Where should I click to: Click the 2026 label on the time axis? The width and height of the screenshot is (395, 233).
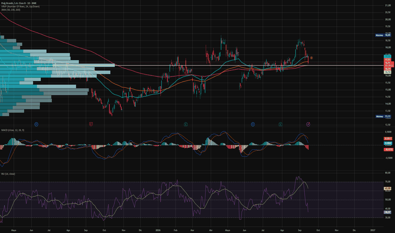coord(158,230)
